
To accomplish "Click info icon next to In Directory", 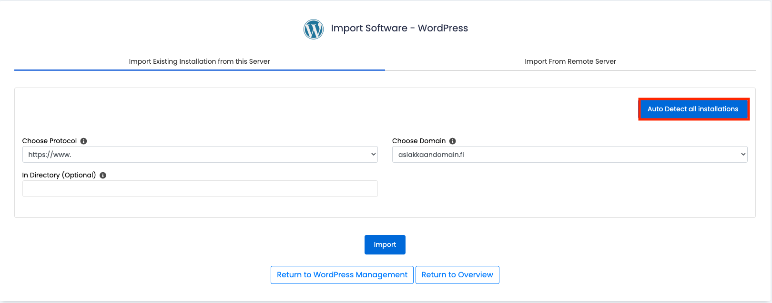I will pyautogui.click(x=103, y=175).
